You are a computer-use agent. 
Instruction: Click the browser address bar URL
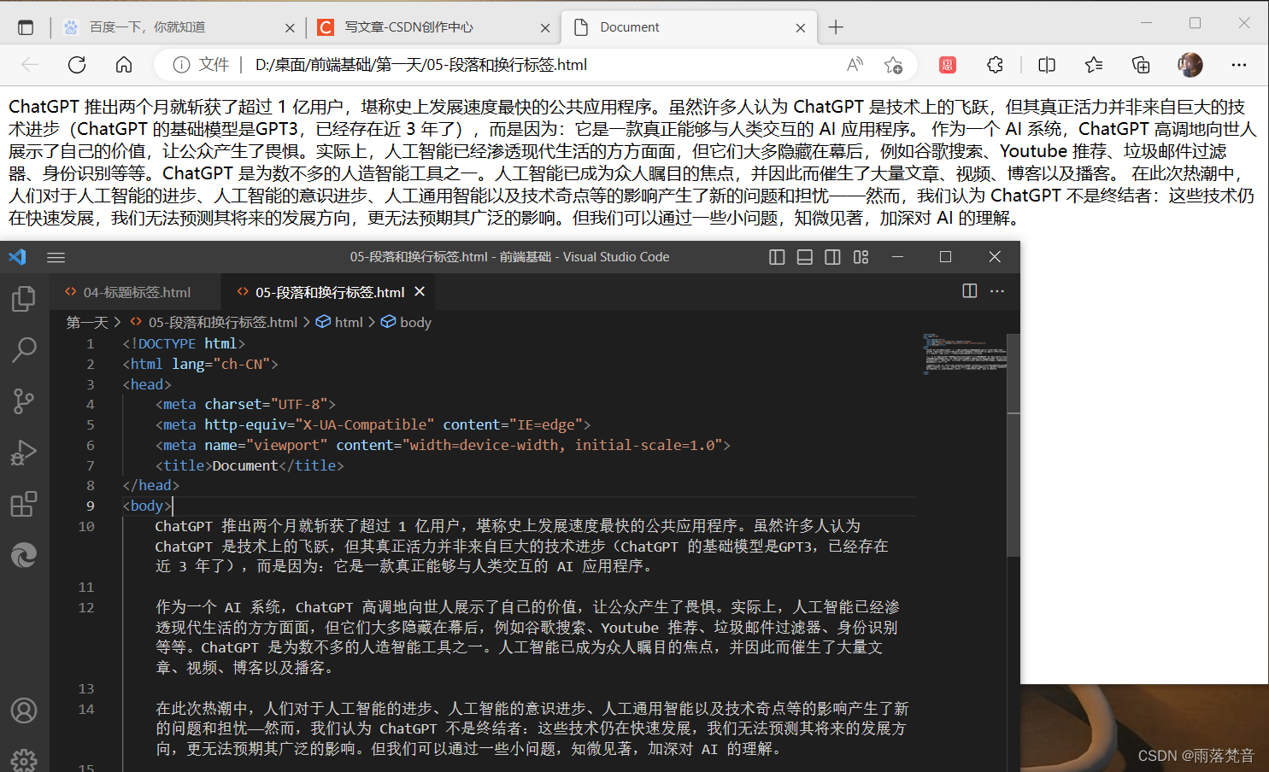coord(420,65)
